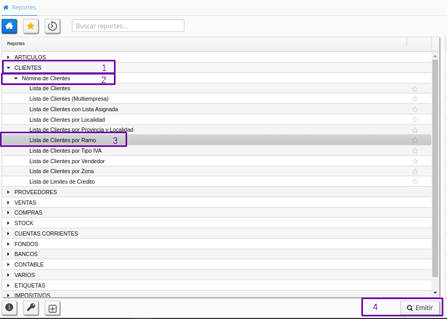Select Lista de Clientes por Provincia y Localidad
The width and height of the screenshot is (447, 319).
[81, 130]
